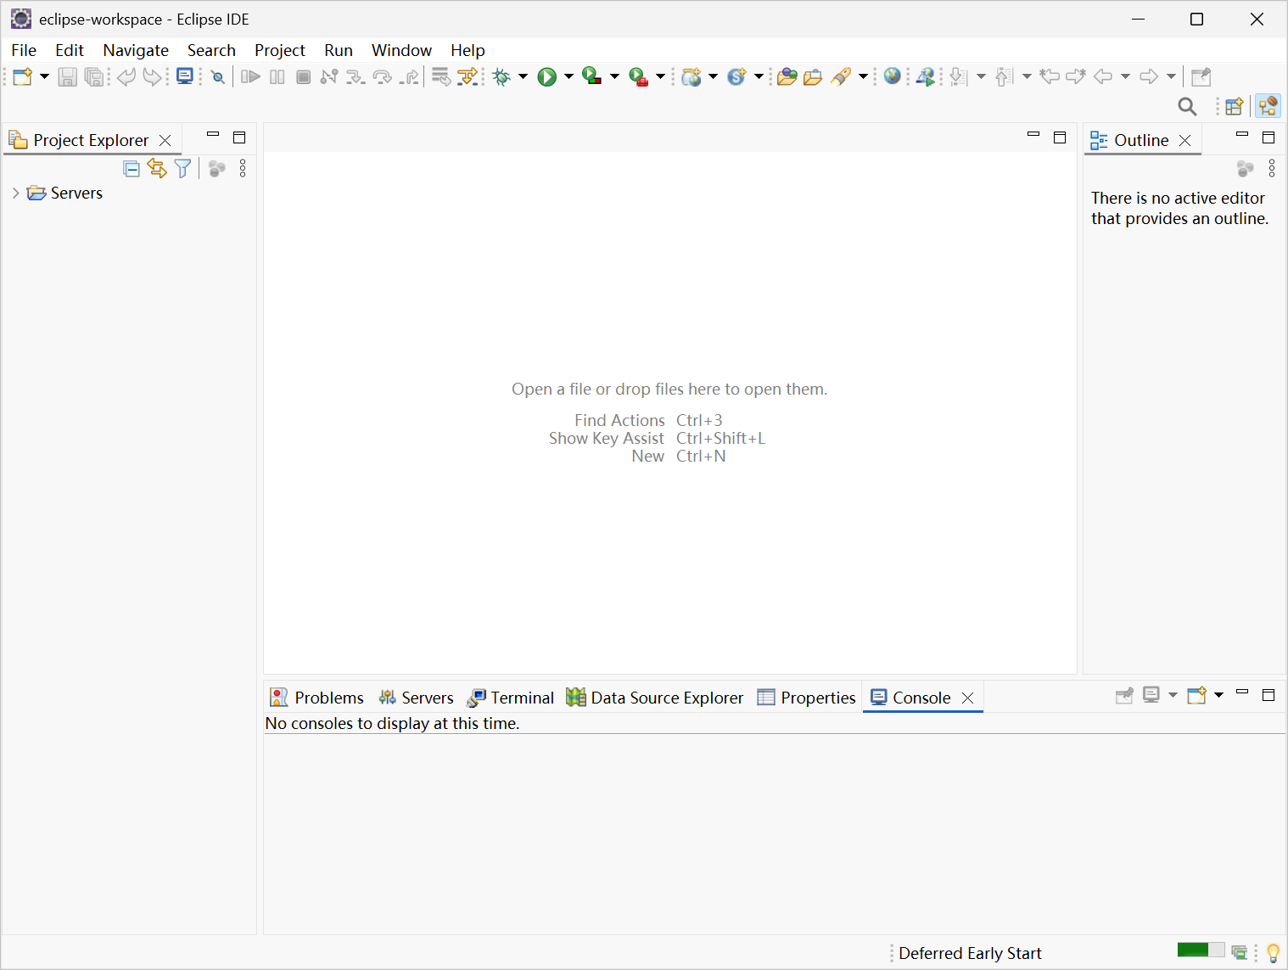The width and height of the screenshot is (1288, 970).
Task: Switch to the Terminal tab
Action: [x=510, y=698]
